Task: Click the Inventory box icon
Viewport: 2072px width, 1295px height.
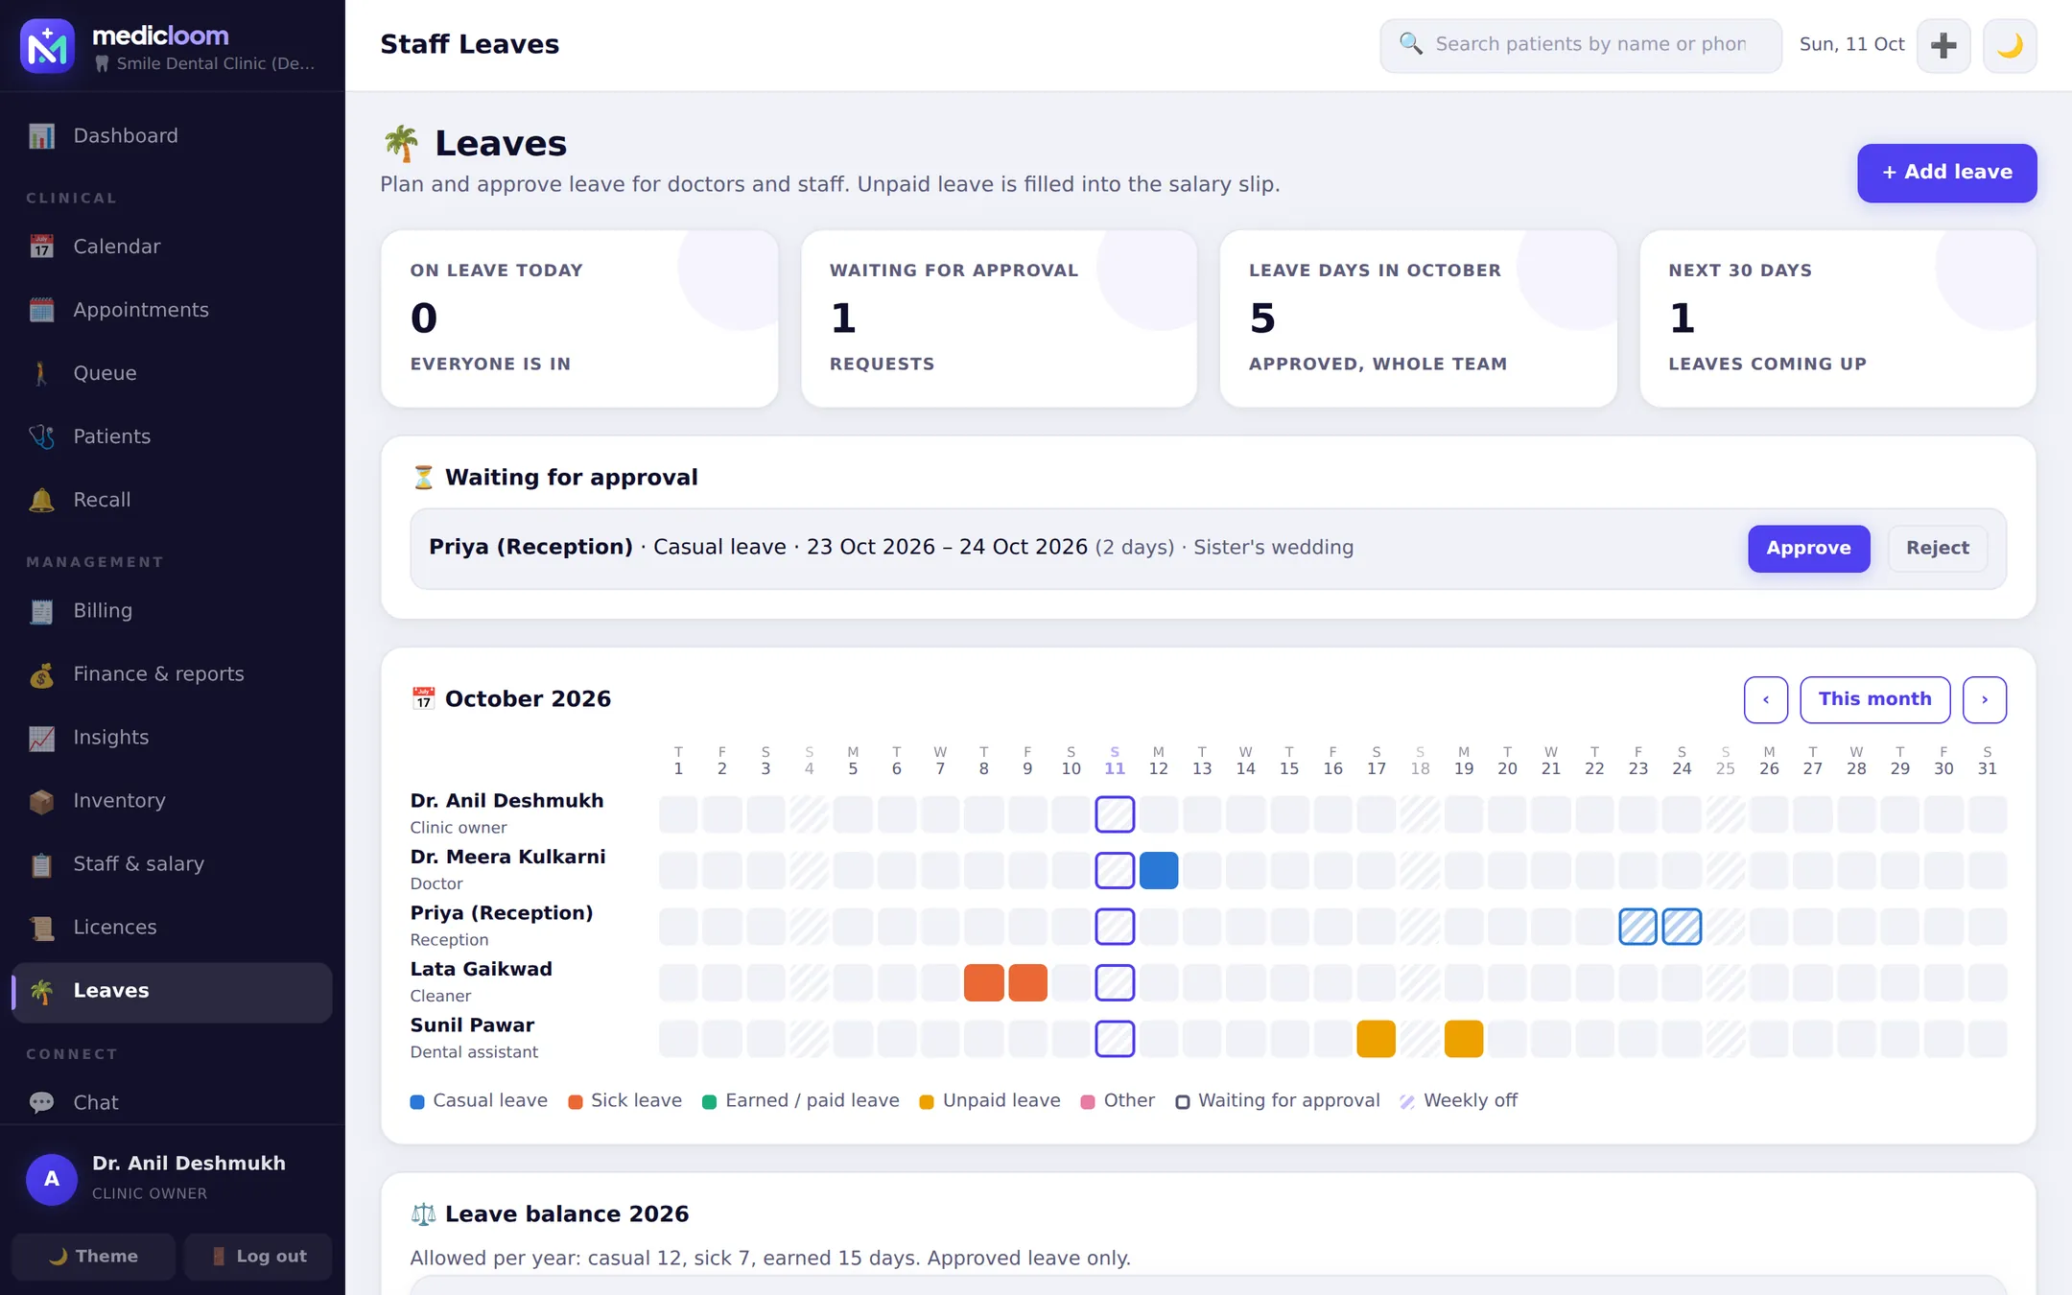Action: click(41, 801)
